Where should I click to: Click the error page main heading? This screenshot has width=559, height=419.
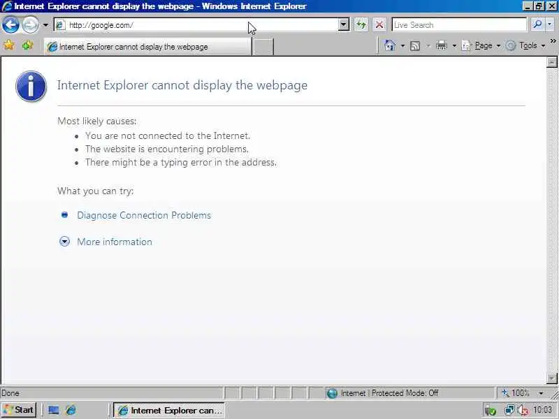pyautogui.click(x=182, y=85)
